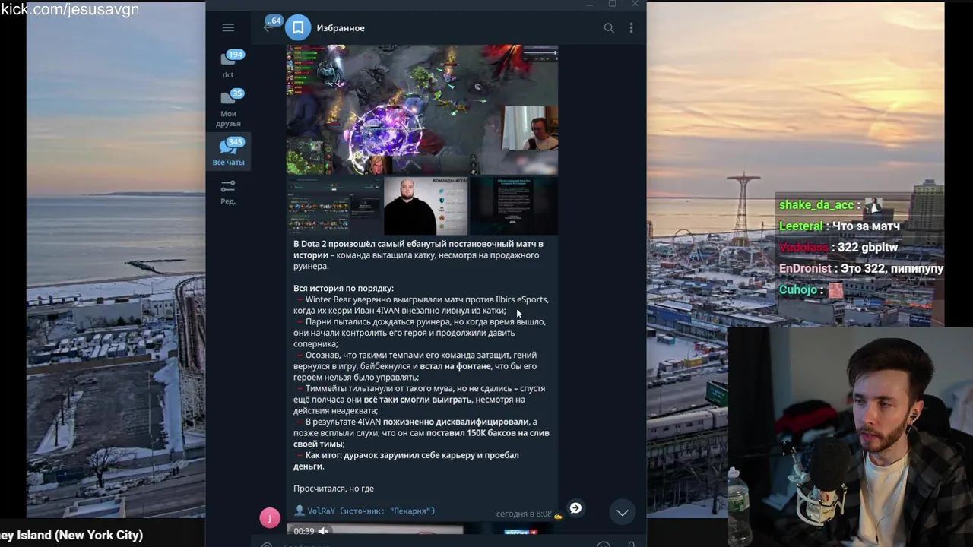Click the VolRaY source signature line
The width and height of the screenshot is (973, 547).
pos(365,511)
